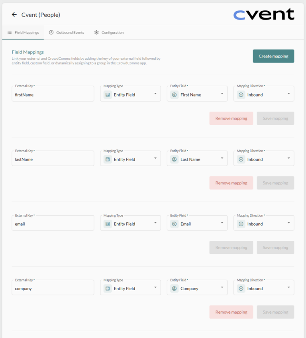Switch to the Configuration tab
Image resolution: width=306 pixels, height=338 pixels.
(109, 32)
